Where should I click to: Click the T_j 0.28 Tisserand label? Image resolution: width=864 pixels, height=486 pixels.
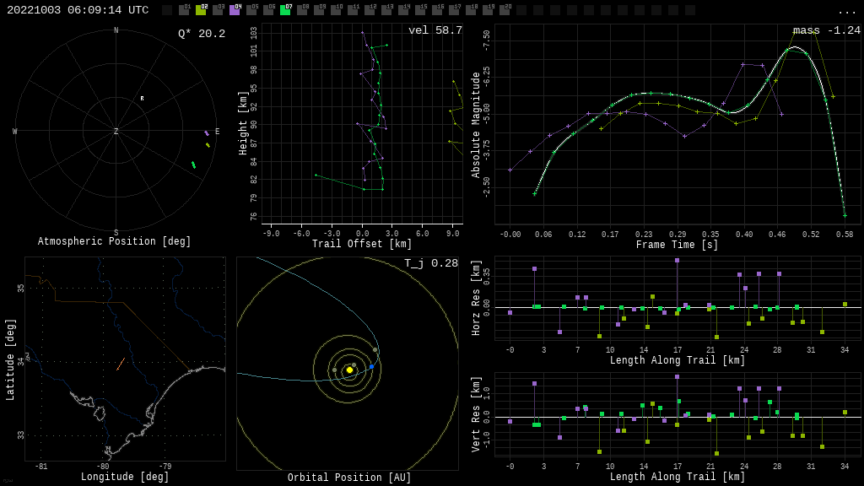pos(430,263)
